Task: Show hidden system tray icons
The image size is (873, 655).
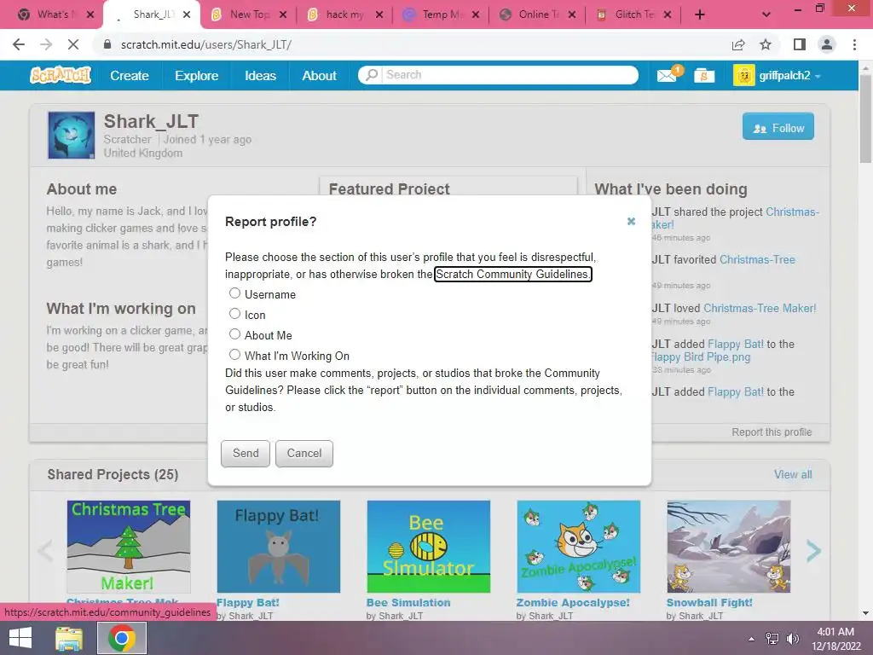Action: (x=751, y=638)
